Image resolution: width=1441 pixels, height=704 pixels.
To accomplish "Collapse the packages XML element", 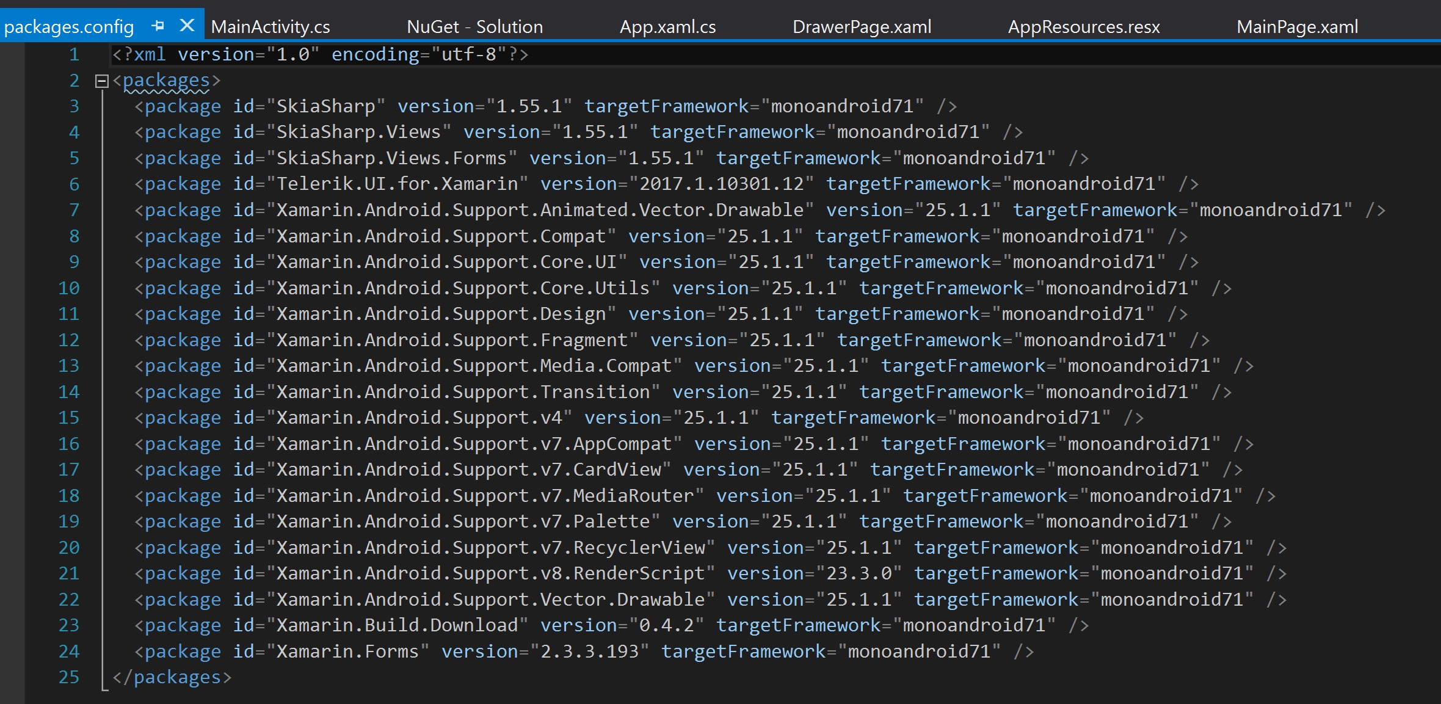I will click(102, 81).
